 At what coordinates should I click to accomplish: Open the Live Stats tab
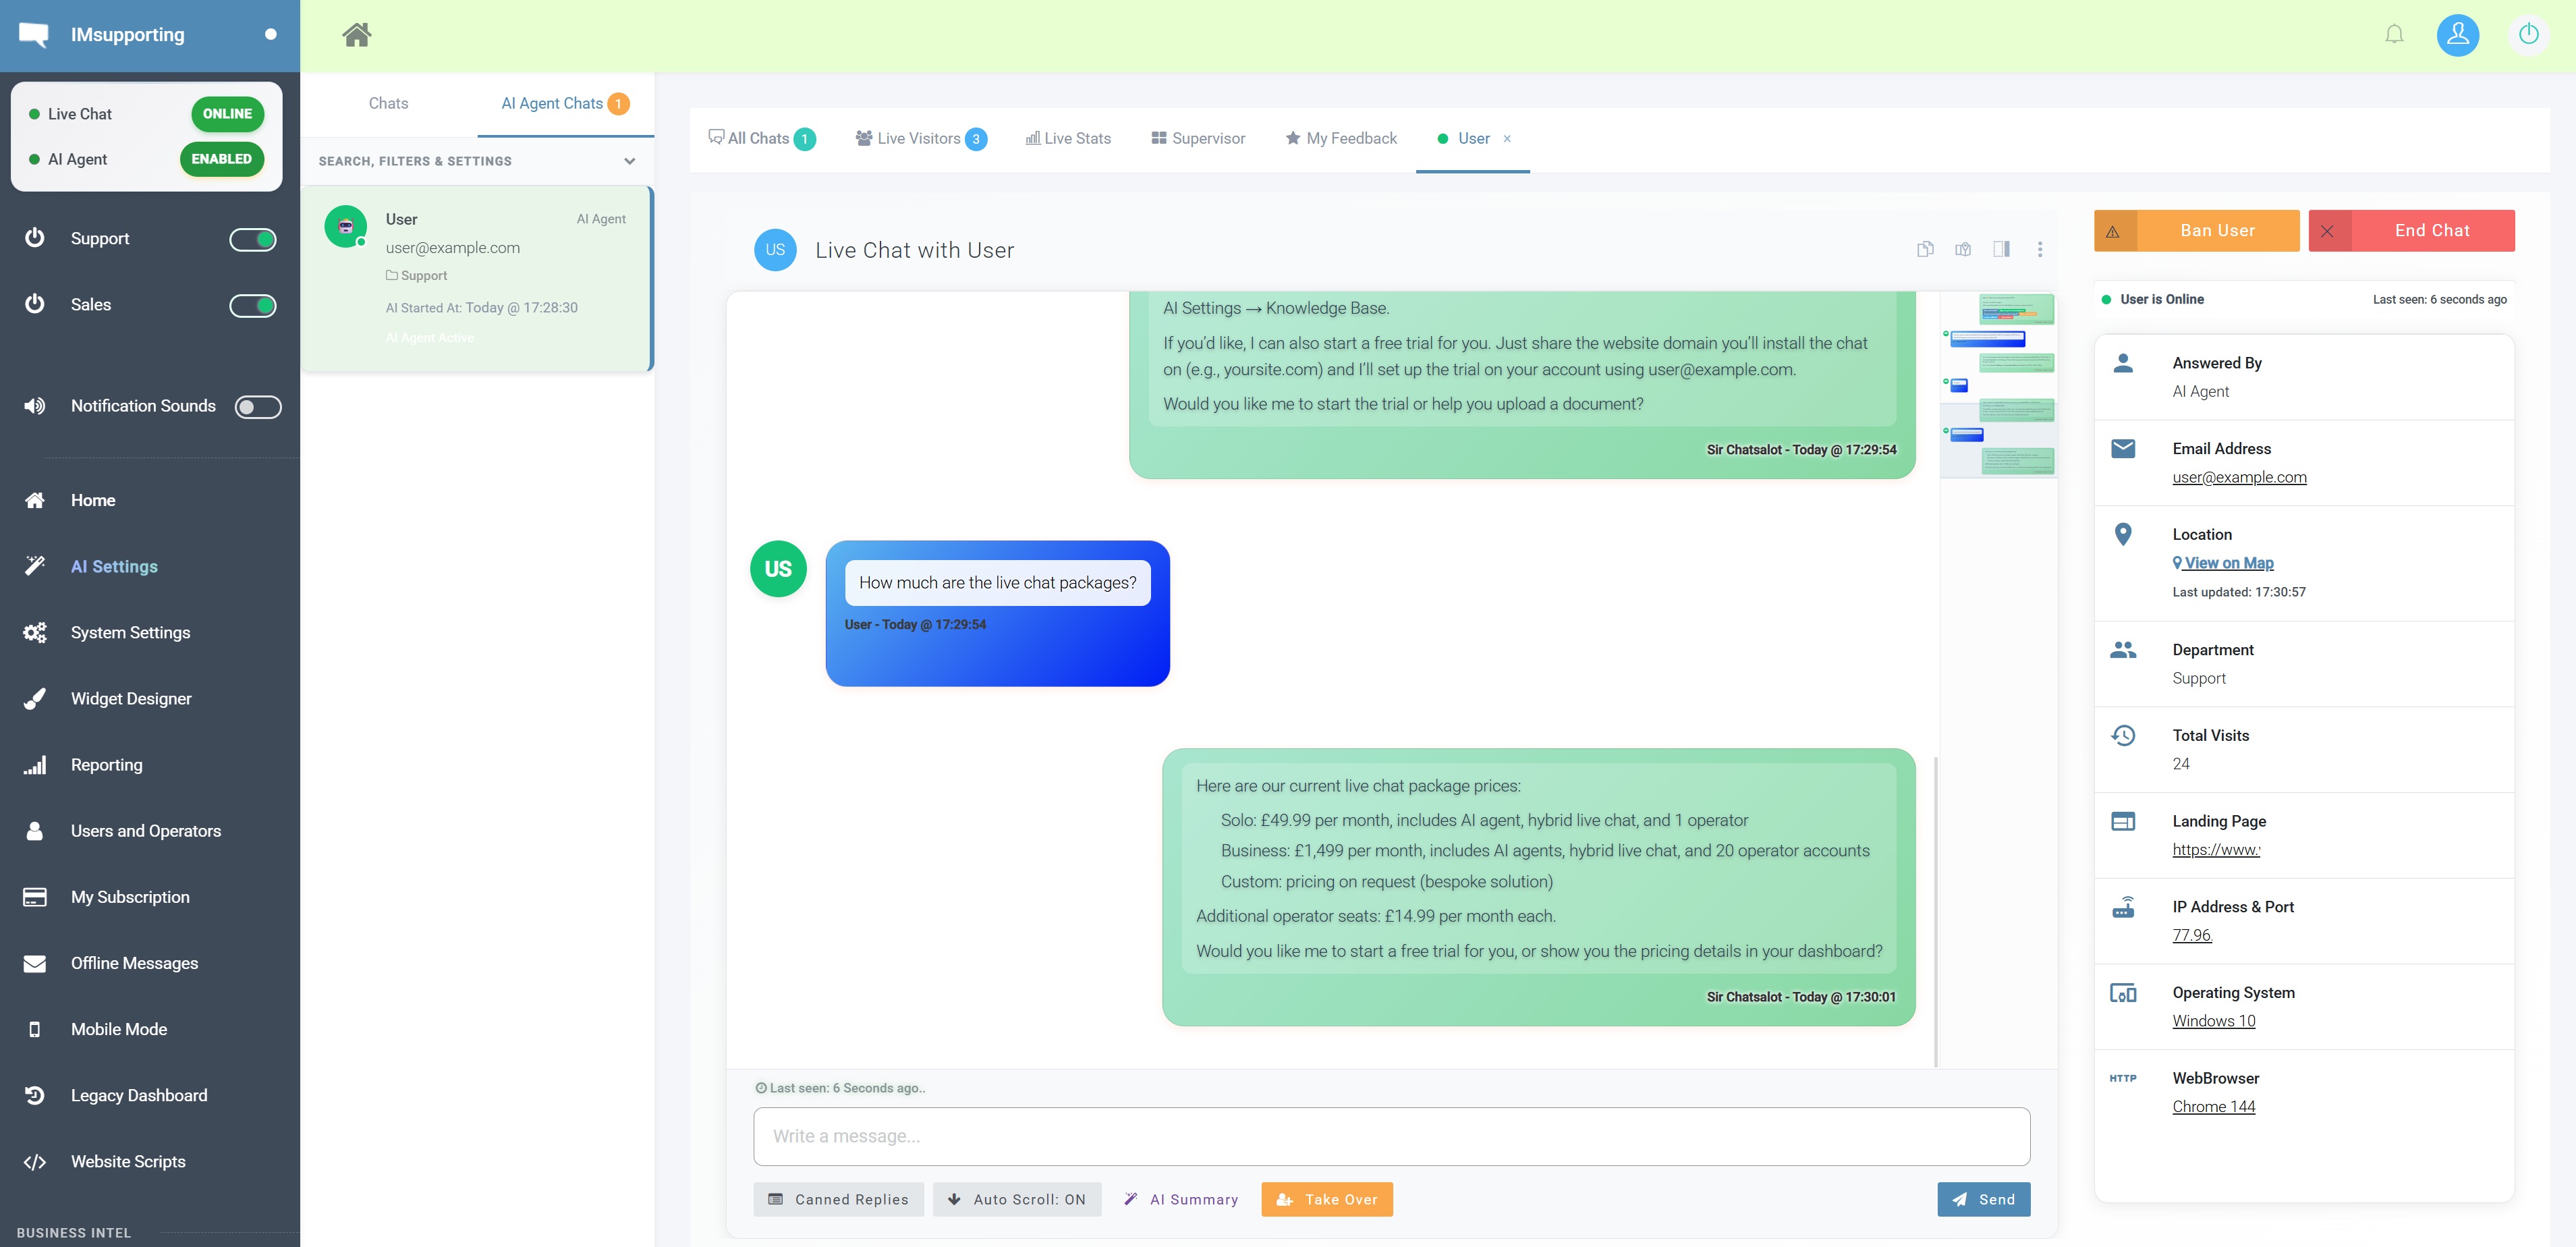coord(1068,138)
